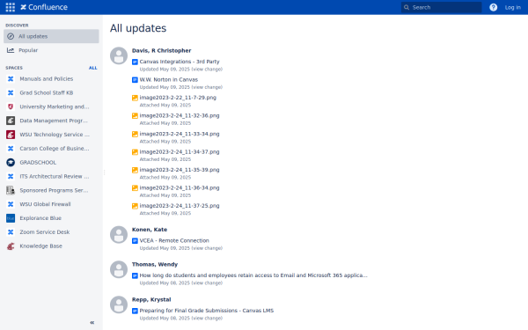Click the Log in link
This screenshot has height=330, width=528.
coord(512,7)
